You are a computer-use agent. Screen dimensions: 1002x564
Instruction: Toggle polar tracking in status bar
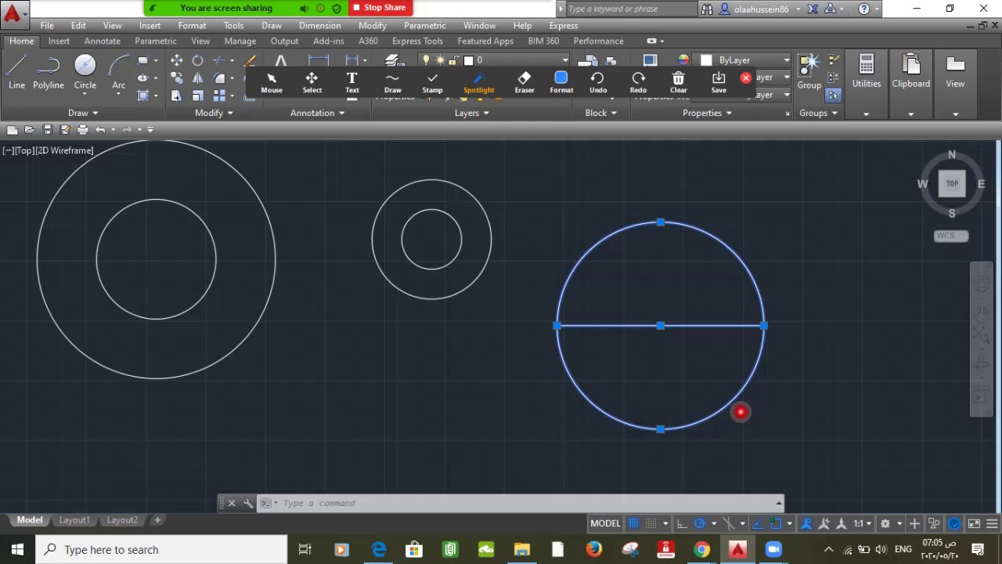point(700,523)
